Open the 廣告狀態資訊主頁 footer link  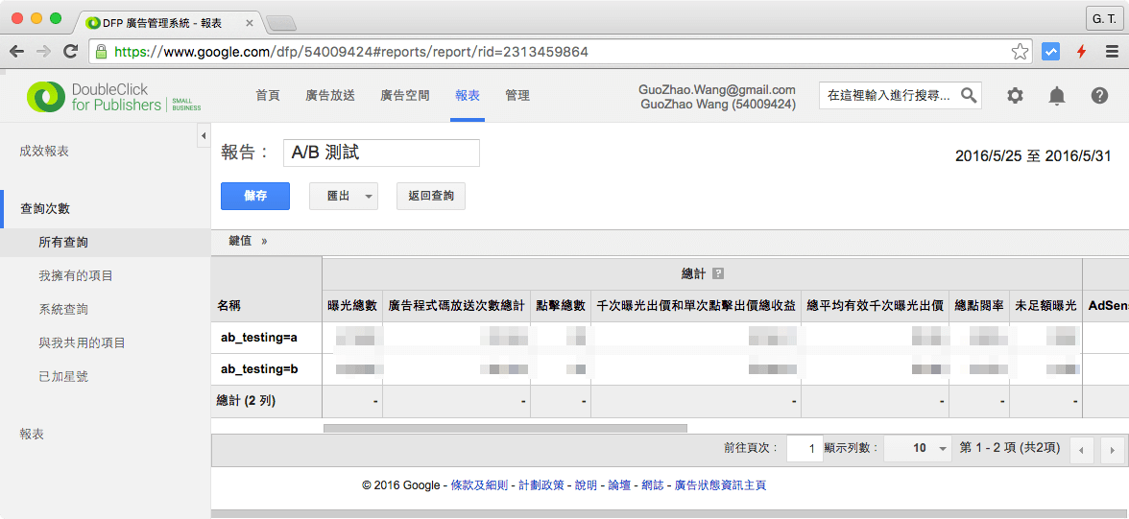[720, 485]
